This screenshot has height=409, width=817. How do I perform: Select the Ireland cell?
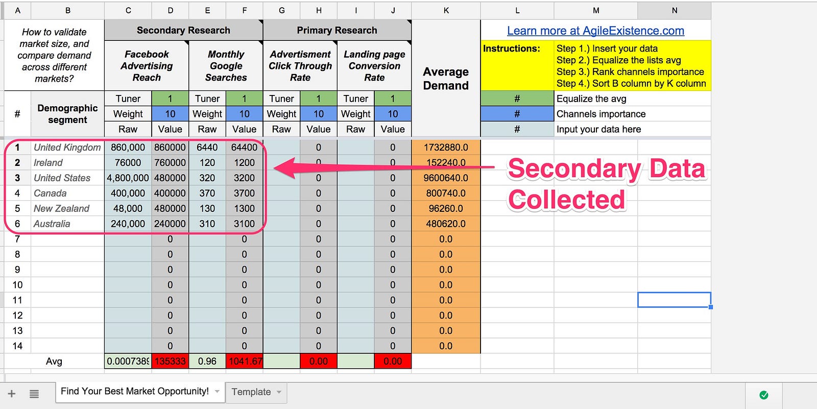coord(67,163)
